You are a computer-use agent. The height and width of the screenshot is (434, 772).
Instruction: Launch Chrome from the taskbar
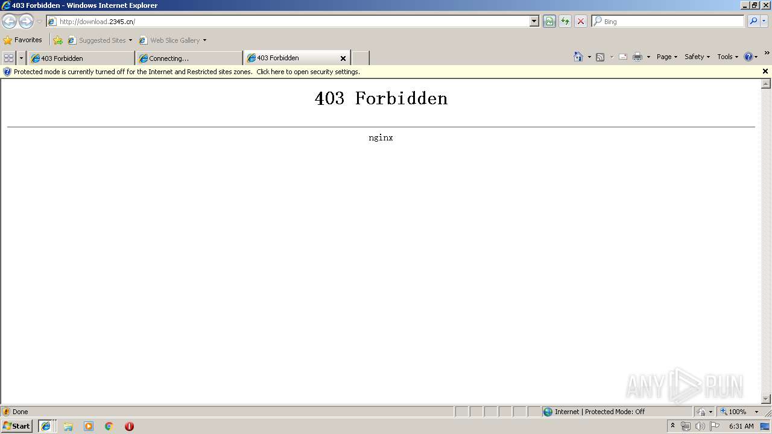point(109,426)
